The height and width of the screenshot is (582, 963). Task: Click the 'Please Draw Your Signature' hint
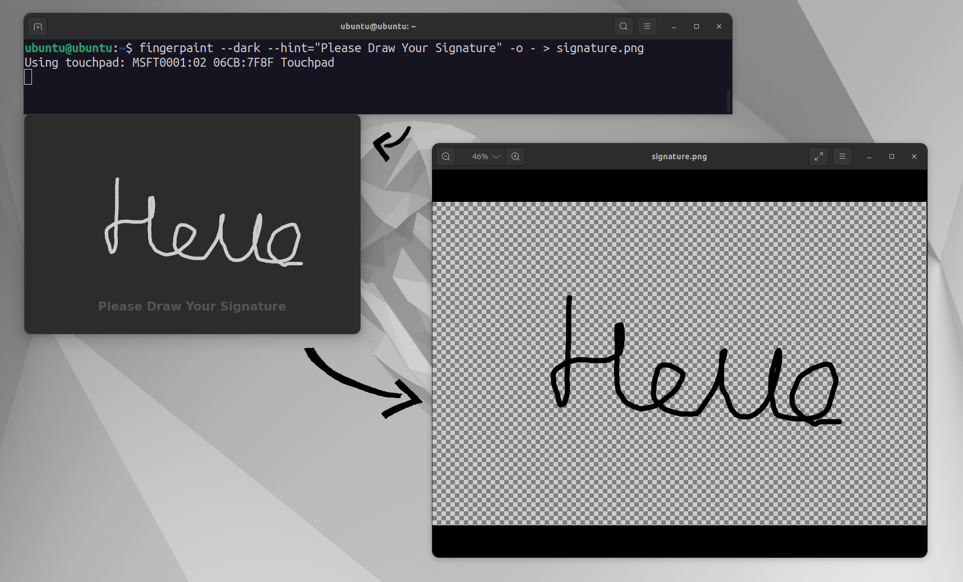tap(192, 306)
